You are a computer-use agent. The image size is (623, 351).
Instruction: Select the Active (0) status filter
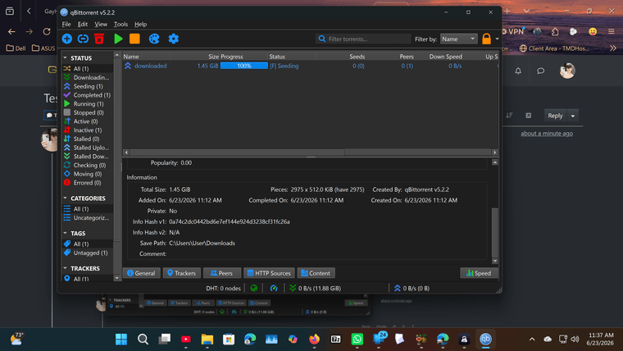click(88, 121)
